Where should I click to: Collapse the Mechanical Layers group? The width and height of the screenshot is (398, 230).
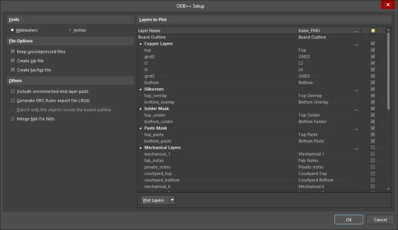[x=140, y=148]
